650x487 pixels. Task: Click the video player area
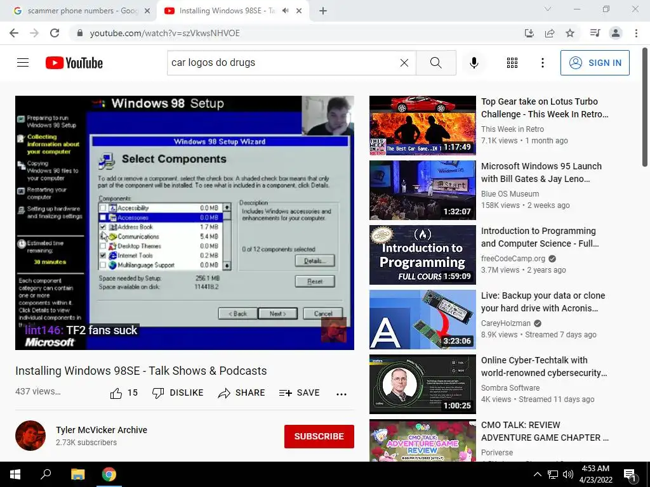coord(185,223)
